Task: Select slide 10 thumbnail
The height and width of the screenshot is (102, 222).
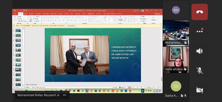Action: coord(18,75)
